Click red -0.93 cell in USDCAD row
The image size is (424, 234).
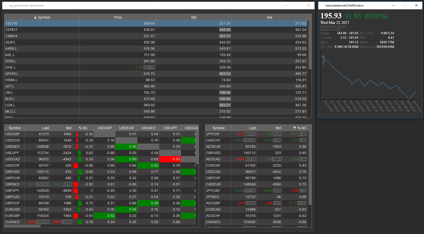point(170,159)
